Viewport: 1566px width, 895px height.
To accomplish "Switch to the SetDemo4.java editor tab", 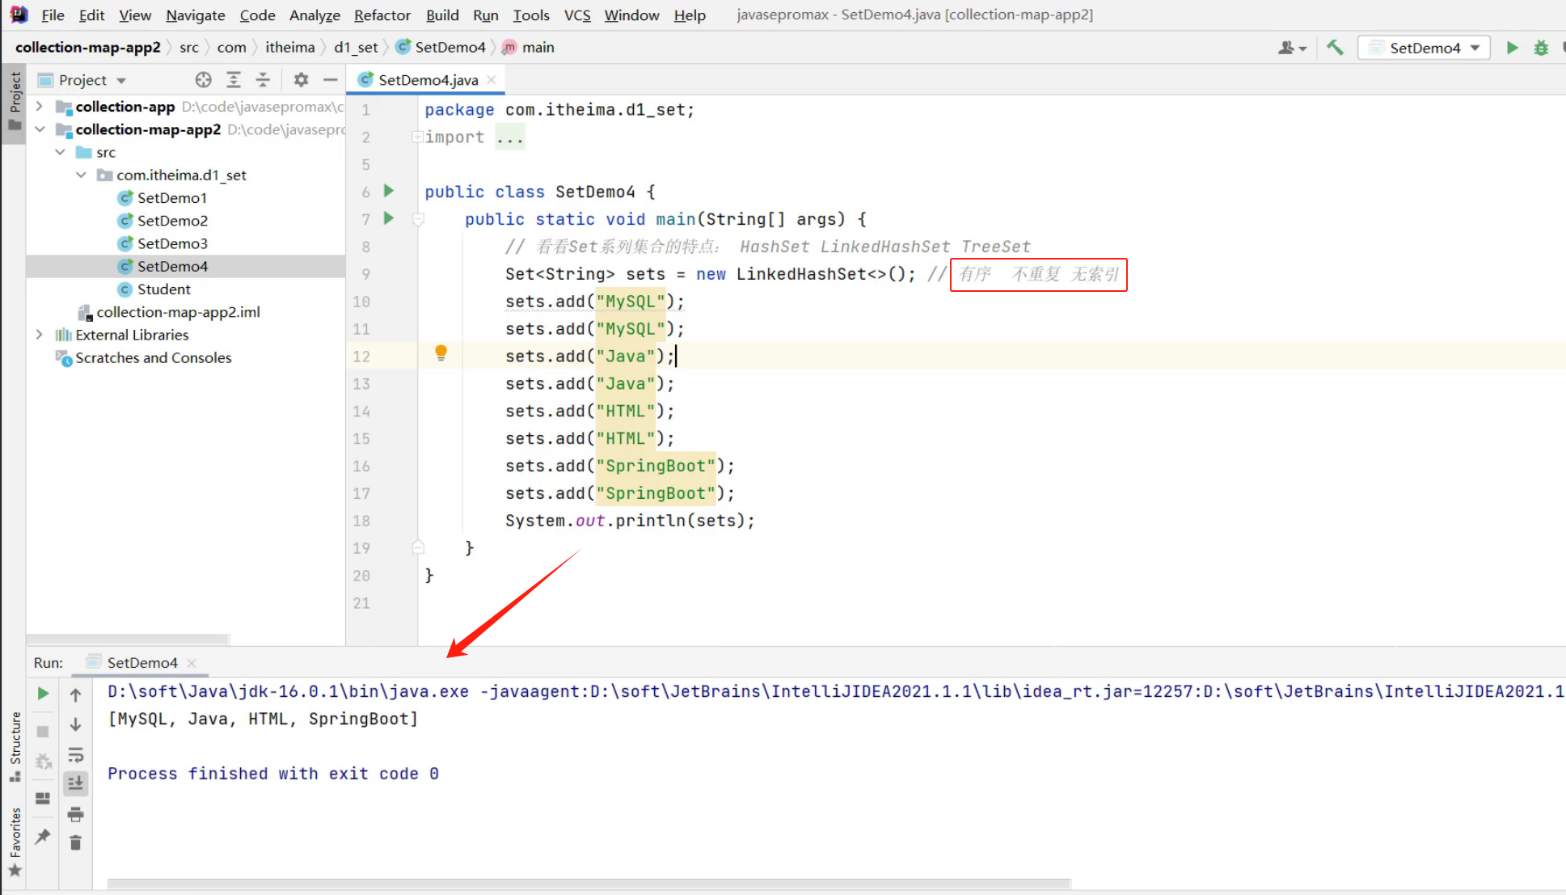I will (x=428, y=79).
